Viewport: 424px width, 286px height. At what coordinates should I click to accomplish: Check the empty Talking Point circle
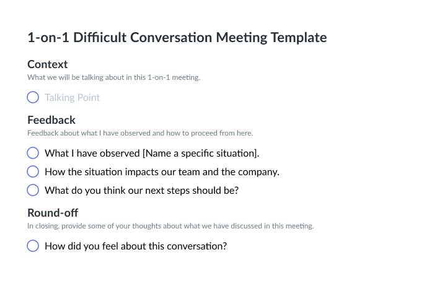pos(33,97)
